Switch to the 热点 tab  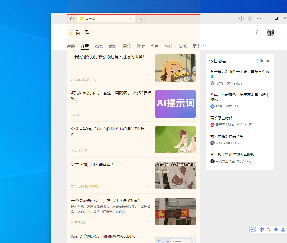[99, 46]
